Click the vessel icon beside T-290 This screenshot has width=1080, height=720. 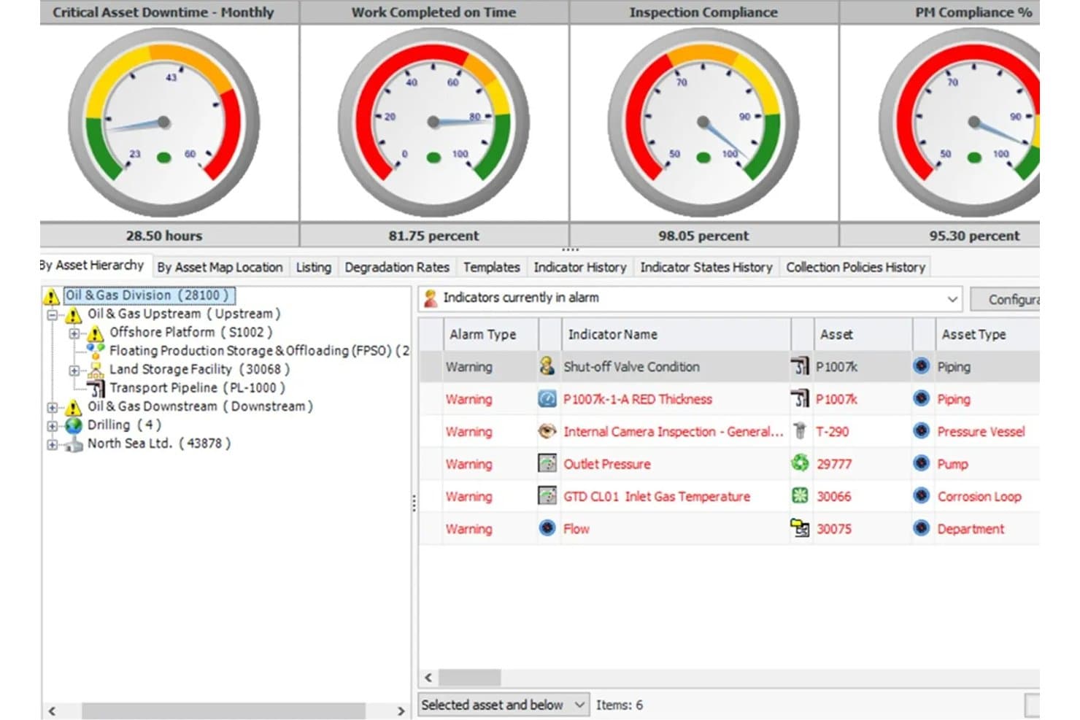(x=800, y=431)
